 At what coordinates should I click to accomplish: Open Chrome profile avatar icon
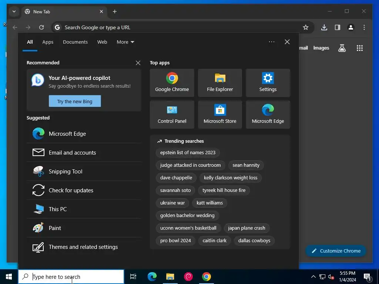[351, 27]
